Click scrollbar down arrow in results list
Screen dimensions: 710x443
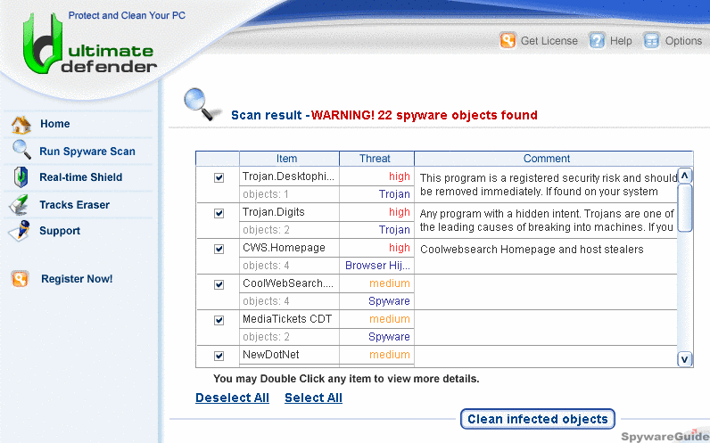click(685, 359)
